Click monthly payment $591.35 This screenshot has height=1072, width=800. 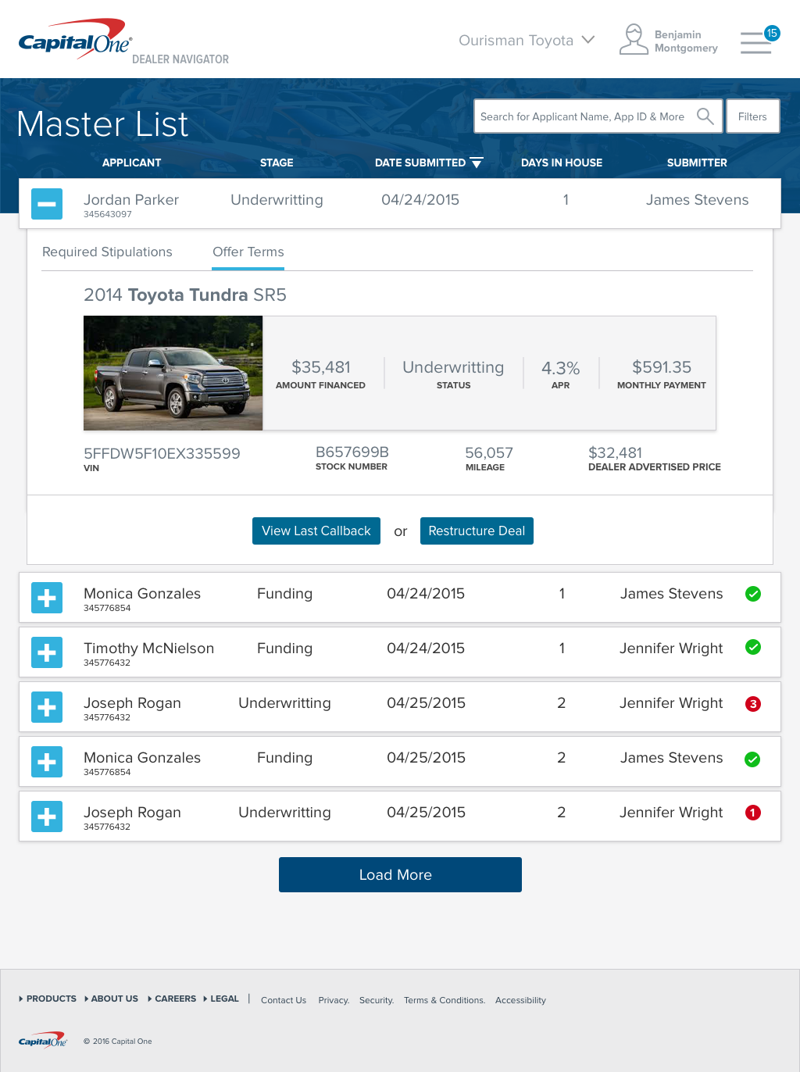click(x=662, y=366)
